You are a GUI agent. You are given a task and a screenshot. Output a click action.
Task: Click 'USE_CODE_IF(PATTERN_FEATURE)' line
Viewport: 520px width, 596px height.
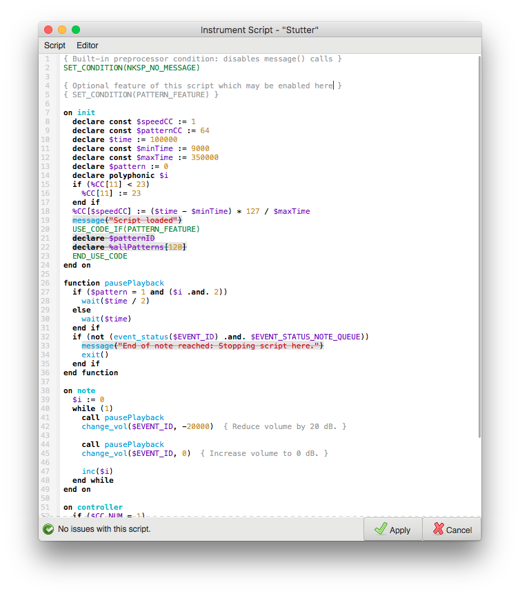(x=136, y=229)
